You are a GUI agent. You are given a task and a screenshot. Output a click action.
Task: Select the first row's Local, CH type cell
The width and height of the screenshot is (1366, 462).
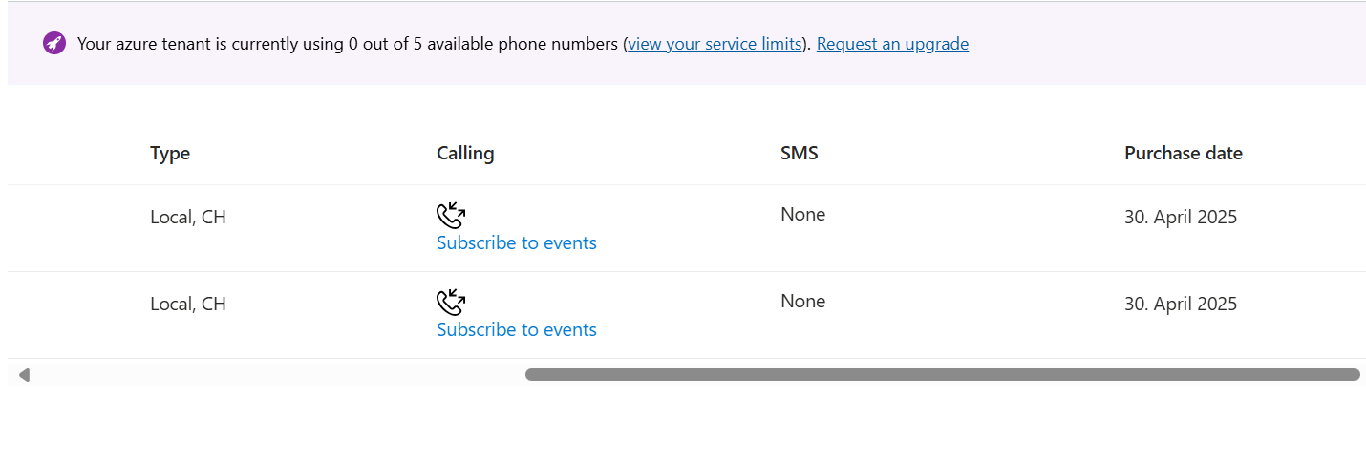(x=188, y=218)
